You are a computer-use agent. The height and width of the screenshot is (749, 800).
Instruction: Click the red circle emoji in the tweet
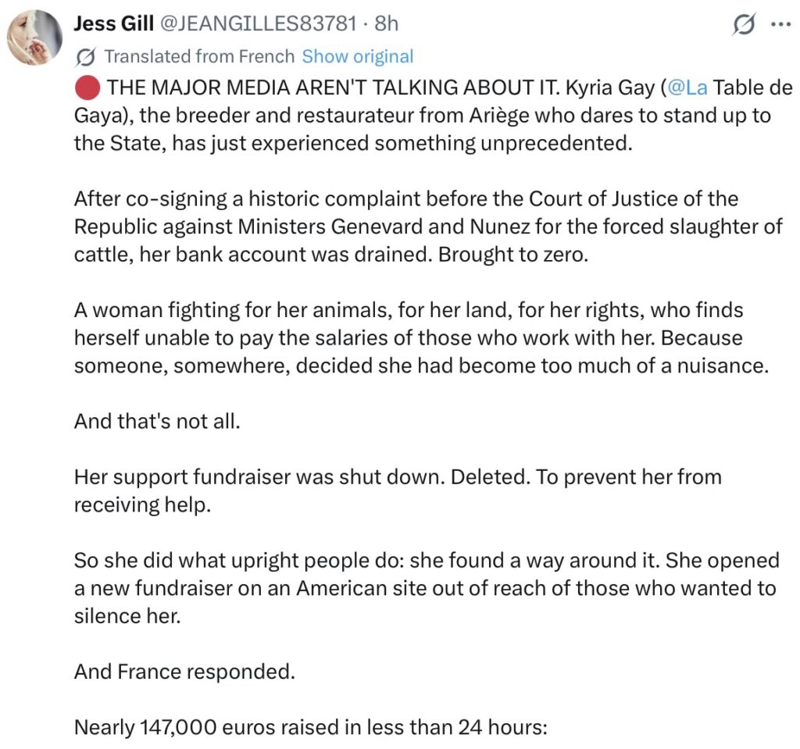tap(87, 87)
